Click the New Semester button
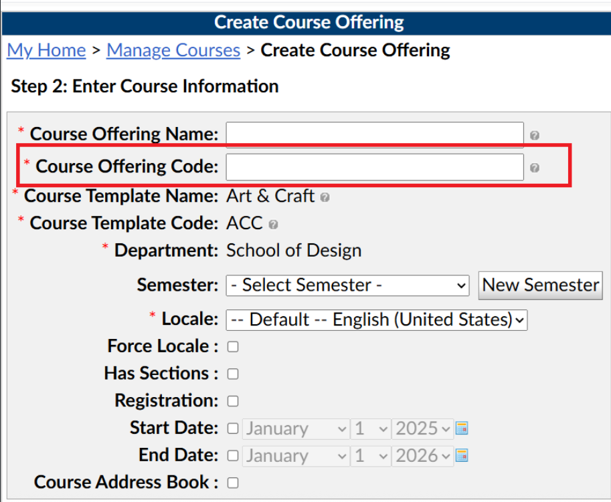This screenshot has width=611, height=502. [541, 285]
